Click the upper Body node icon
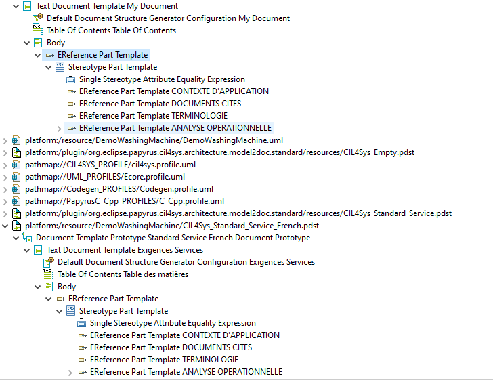 [38, 43]
